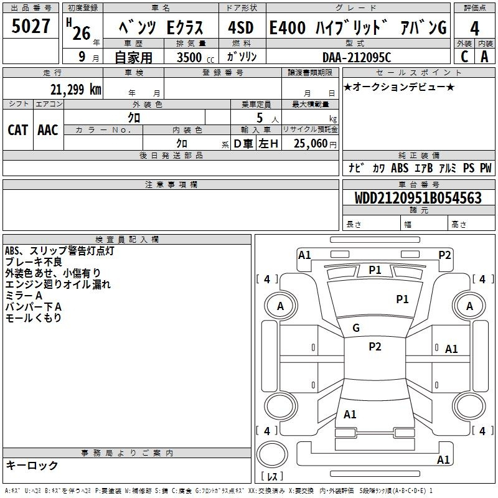Select the note ABS、スリップ警告灯点灯
Screen dimensions: 498x498
pos(59,251)
